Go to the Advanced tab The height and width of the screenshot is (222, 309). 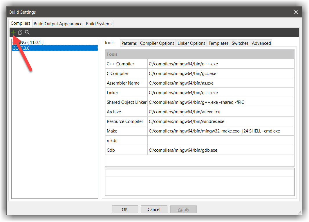261,43
